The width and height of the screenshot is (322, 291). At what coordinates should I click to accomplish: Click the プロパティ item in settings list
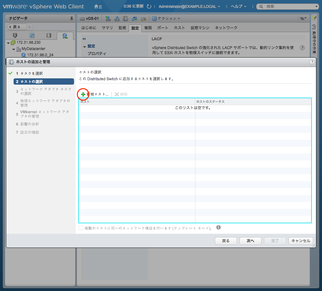click(97, 53)
